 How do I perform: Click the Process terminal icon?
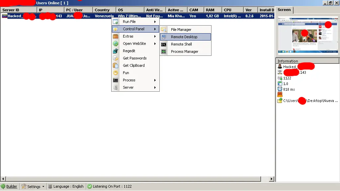(x=116, y=80)
